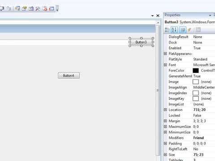Select the Button3 control on the form
The image size is (215, 161).
click(x=141, y=42)
